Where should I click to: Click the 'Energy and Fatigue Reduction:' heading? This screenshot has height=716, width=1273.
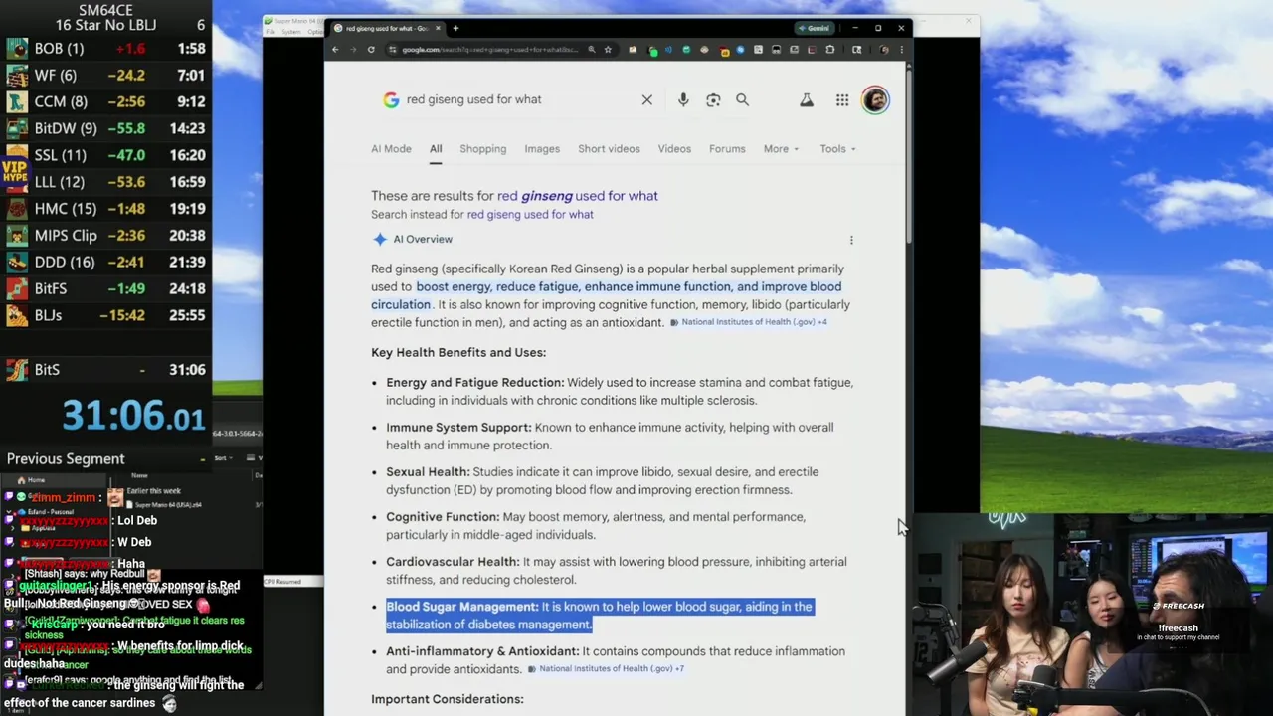(x=474, y=383)
